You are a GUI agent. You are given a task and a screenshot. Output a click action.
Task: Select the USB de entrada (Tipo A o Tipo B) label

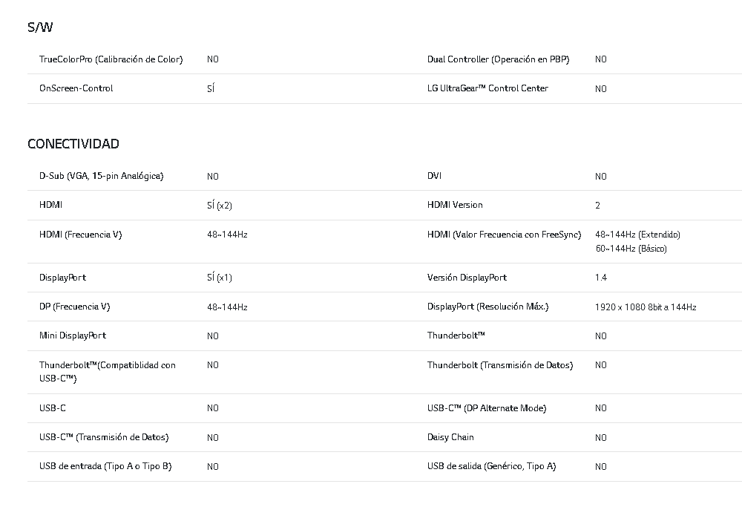[x=105, y=466]
